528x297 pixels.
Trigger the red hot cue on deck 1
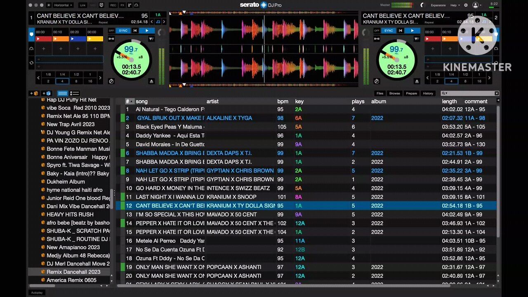(x=44, y=39)
